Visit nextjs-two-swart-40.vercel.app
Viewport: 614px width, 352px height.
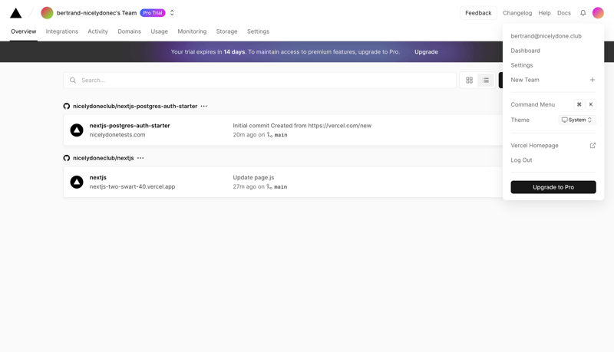[x=132, y=186]
